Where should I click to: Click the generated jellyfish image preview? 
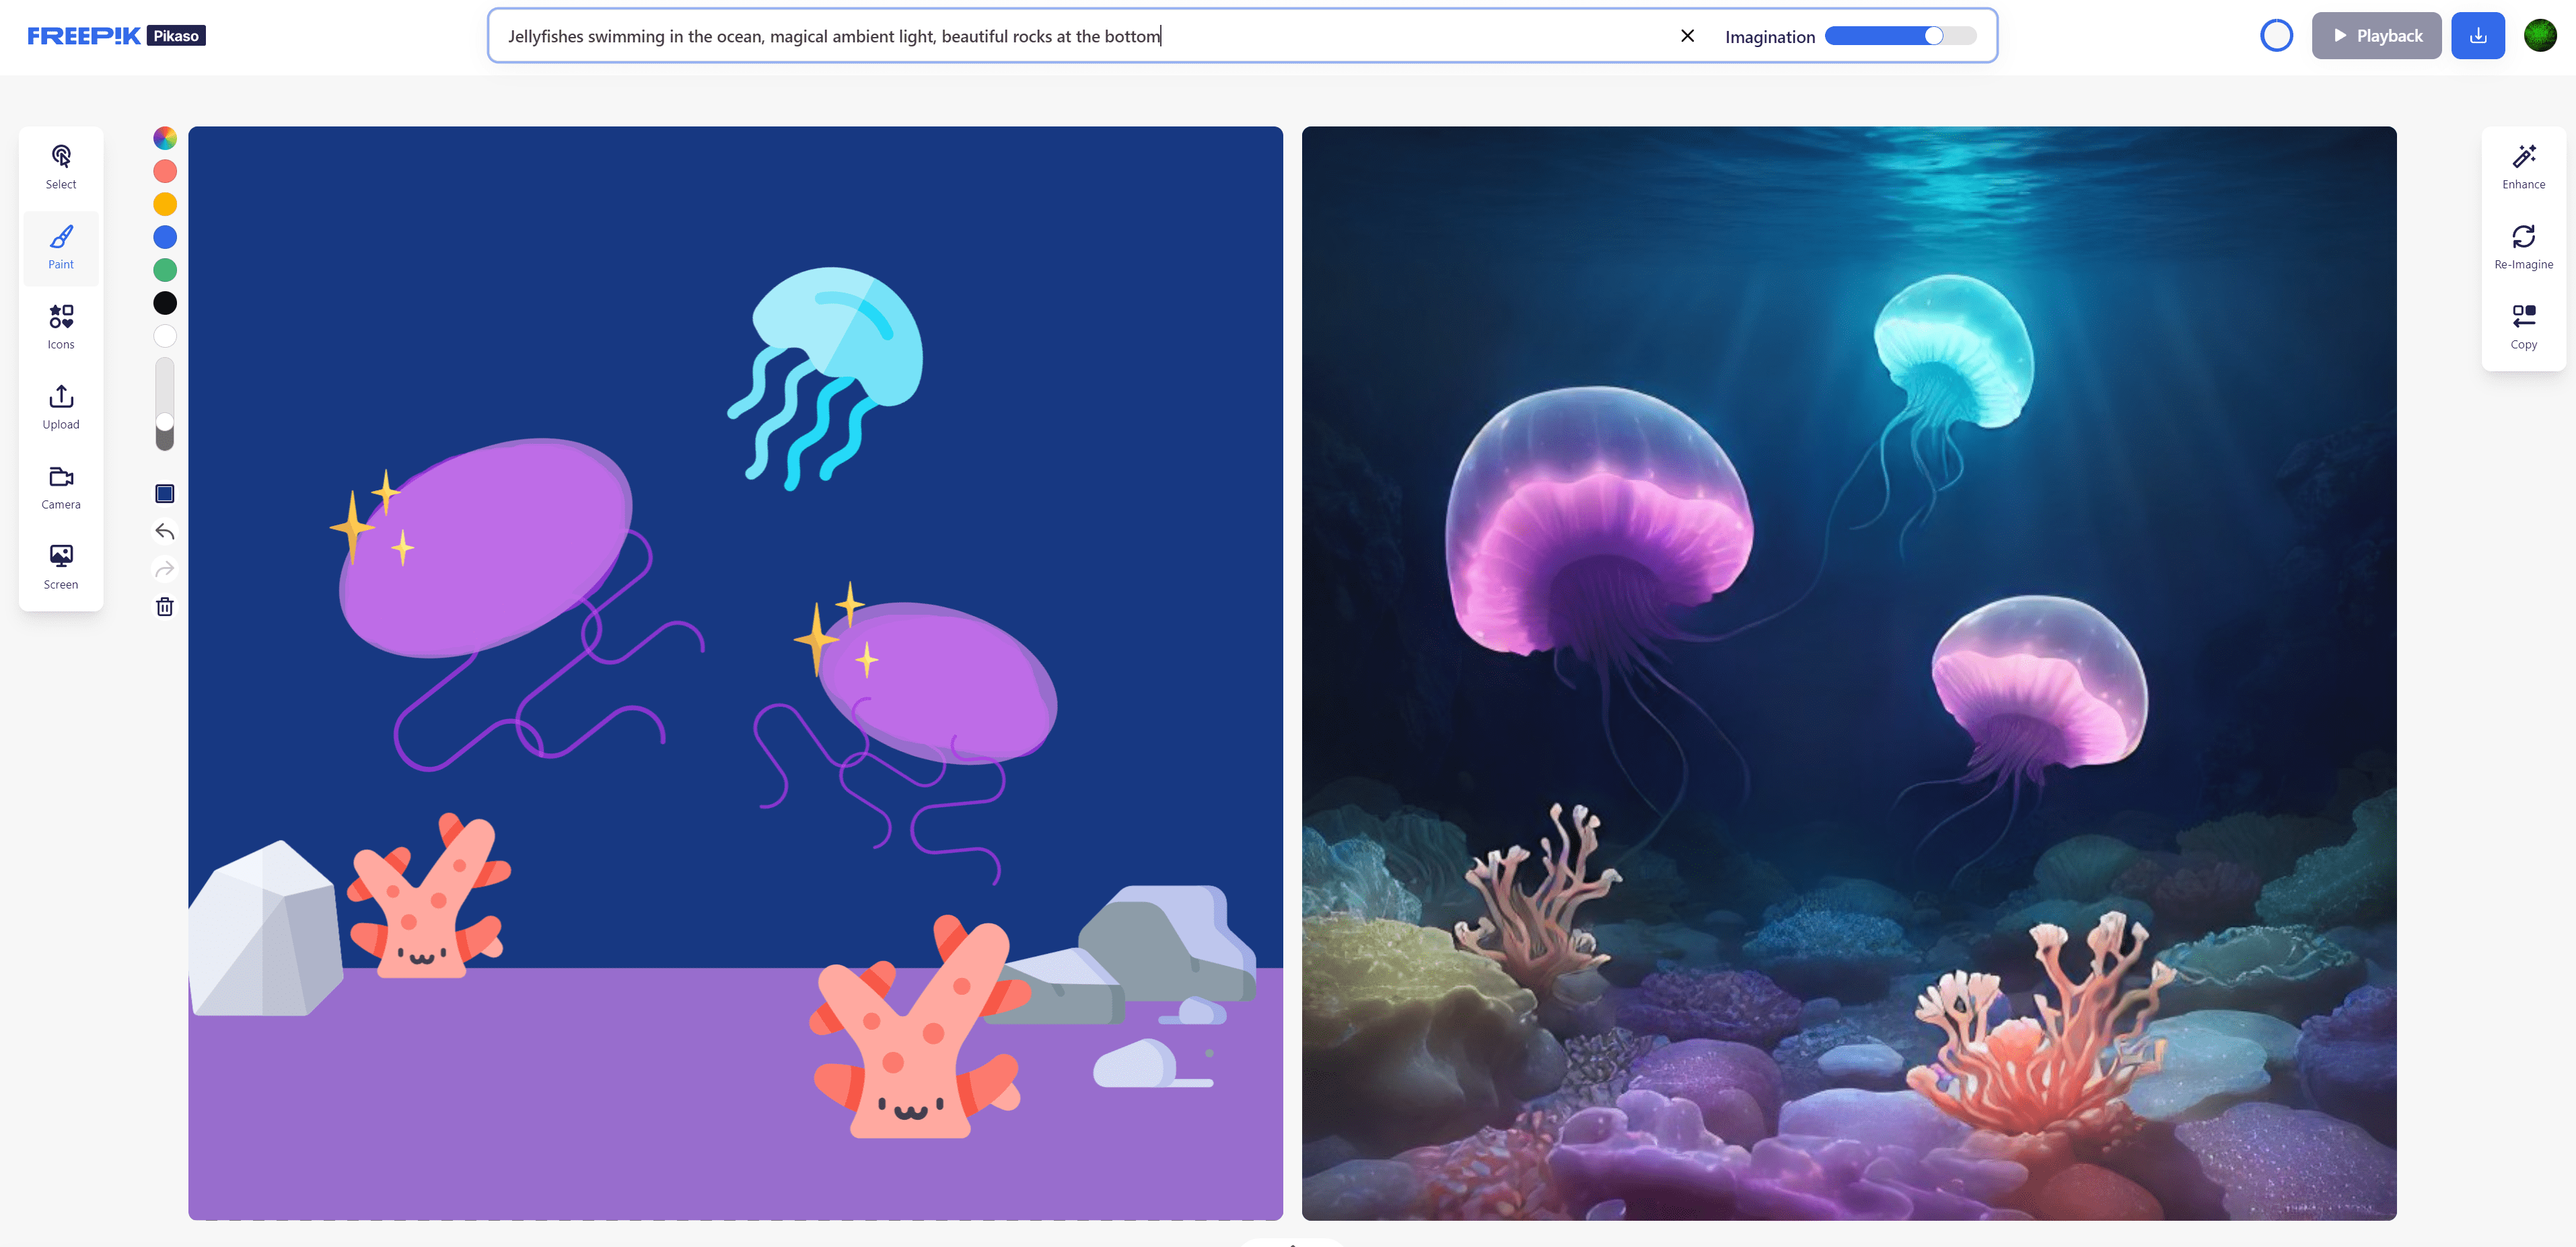coord(1848,673)
